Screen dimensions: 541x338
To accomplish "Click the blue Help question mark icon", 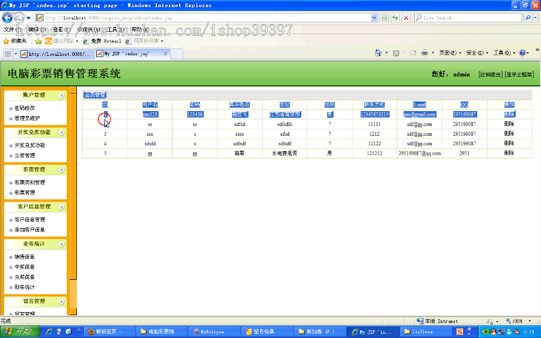I will pyautogui.click(x=522, y=53).
